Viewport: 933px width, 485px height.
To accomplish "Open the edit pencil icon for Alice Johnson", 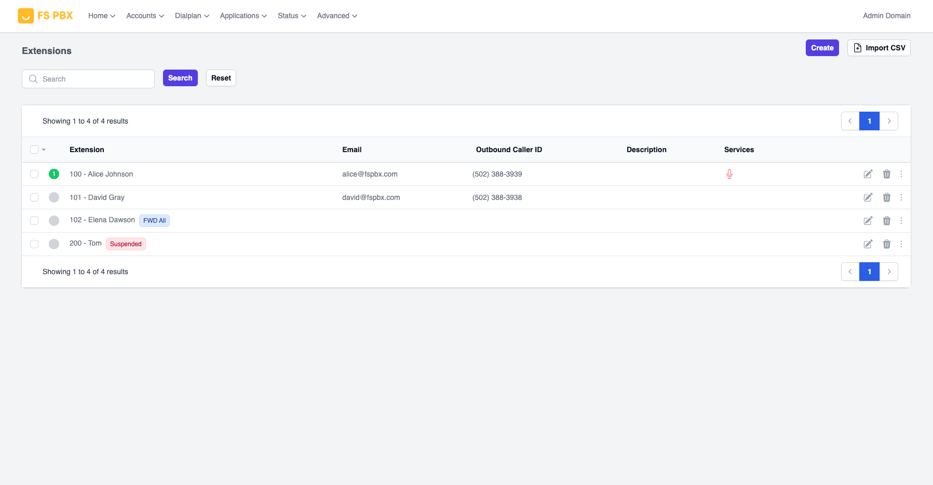I will coord(868,174).
